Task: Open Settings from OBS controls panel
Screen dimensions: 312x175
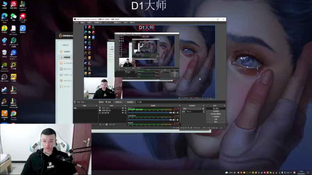Action: (x=216, y=119)
